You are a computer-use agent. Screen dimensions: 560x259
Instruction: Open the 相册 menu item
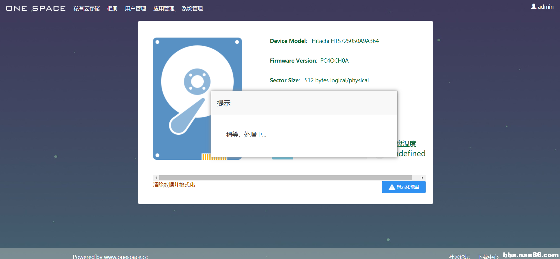coord(112,9)
